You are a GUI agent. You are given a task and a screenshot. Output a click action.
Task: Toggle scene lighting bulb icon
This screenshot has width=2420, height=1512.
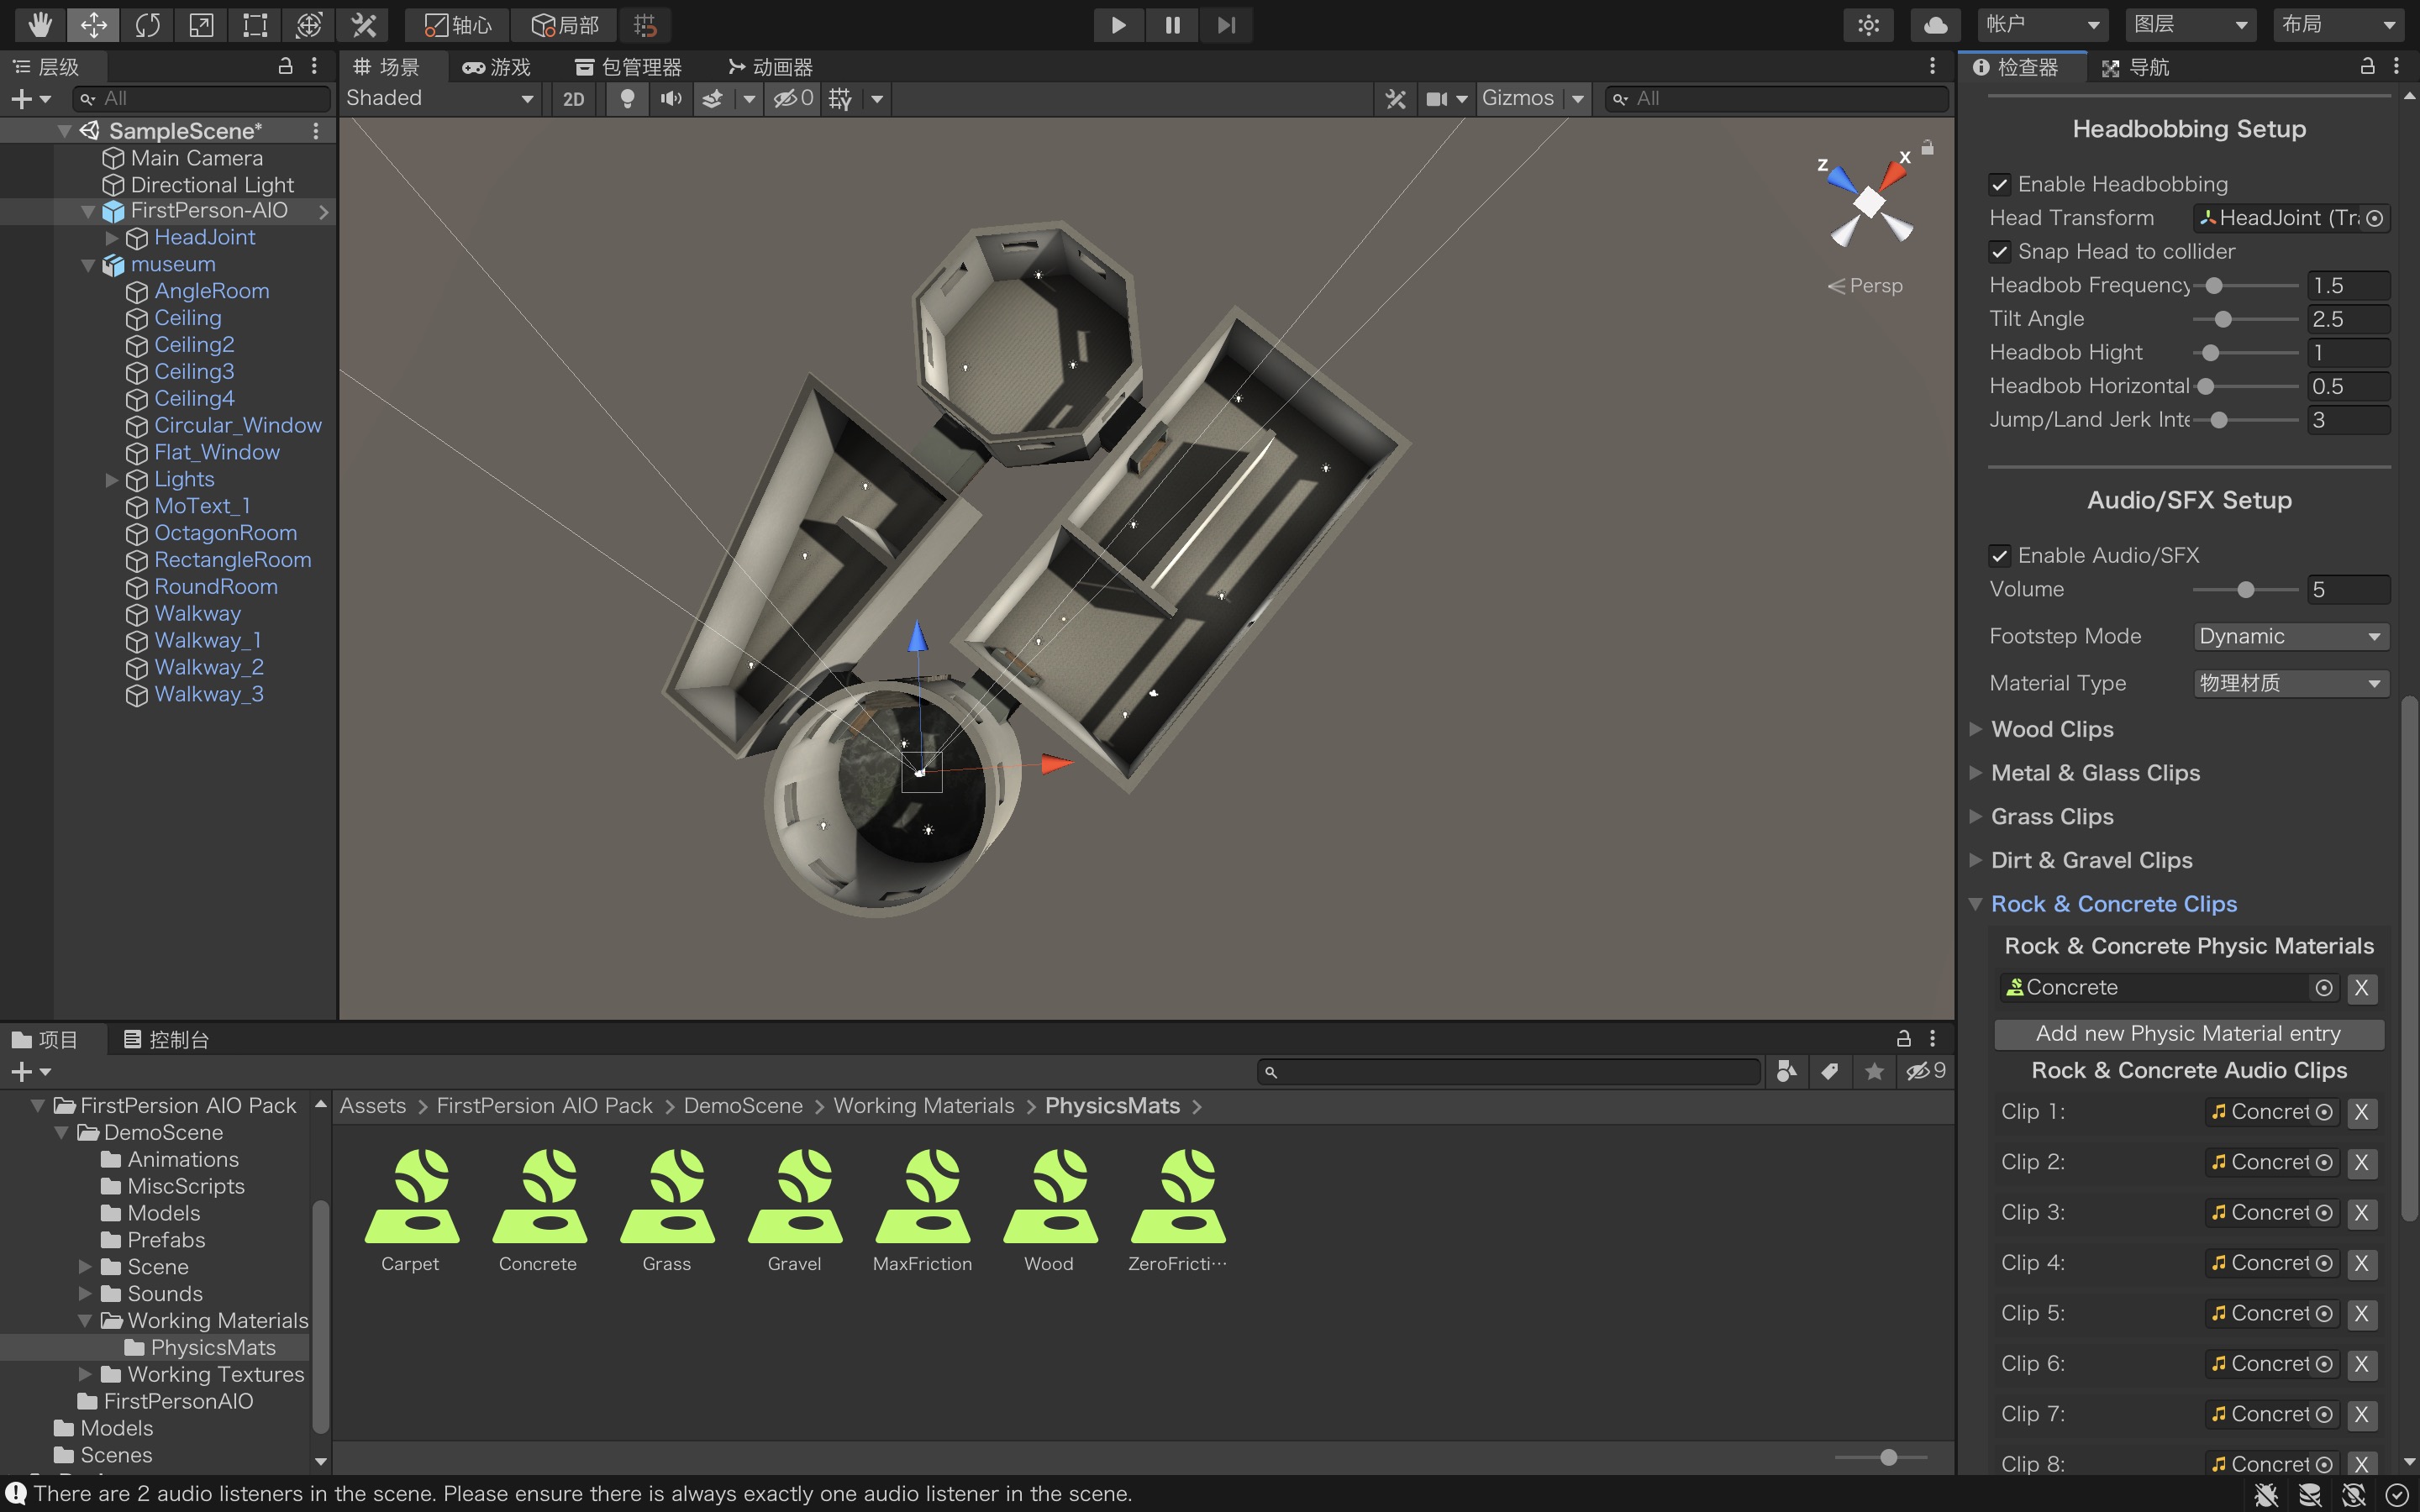coord(627,98)
